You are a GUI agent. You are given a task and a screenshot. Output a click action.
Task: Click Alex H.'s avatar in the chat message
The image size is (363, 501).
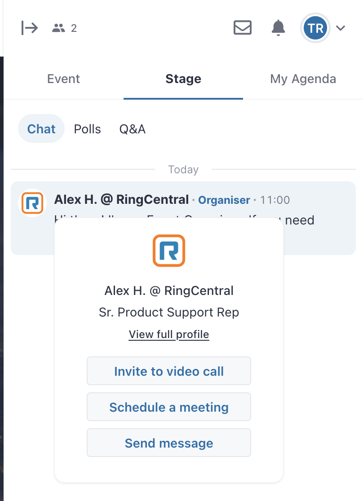(x=32, y=203)
